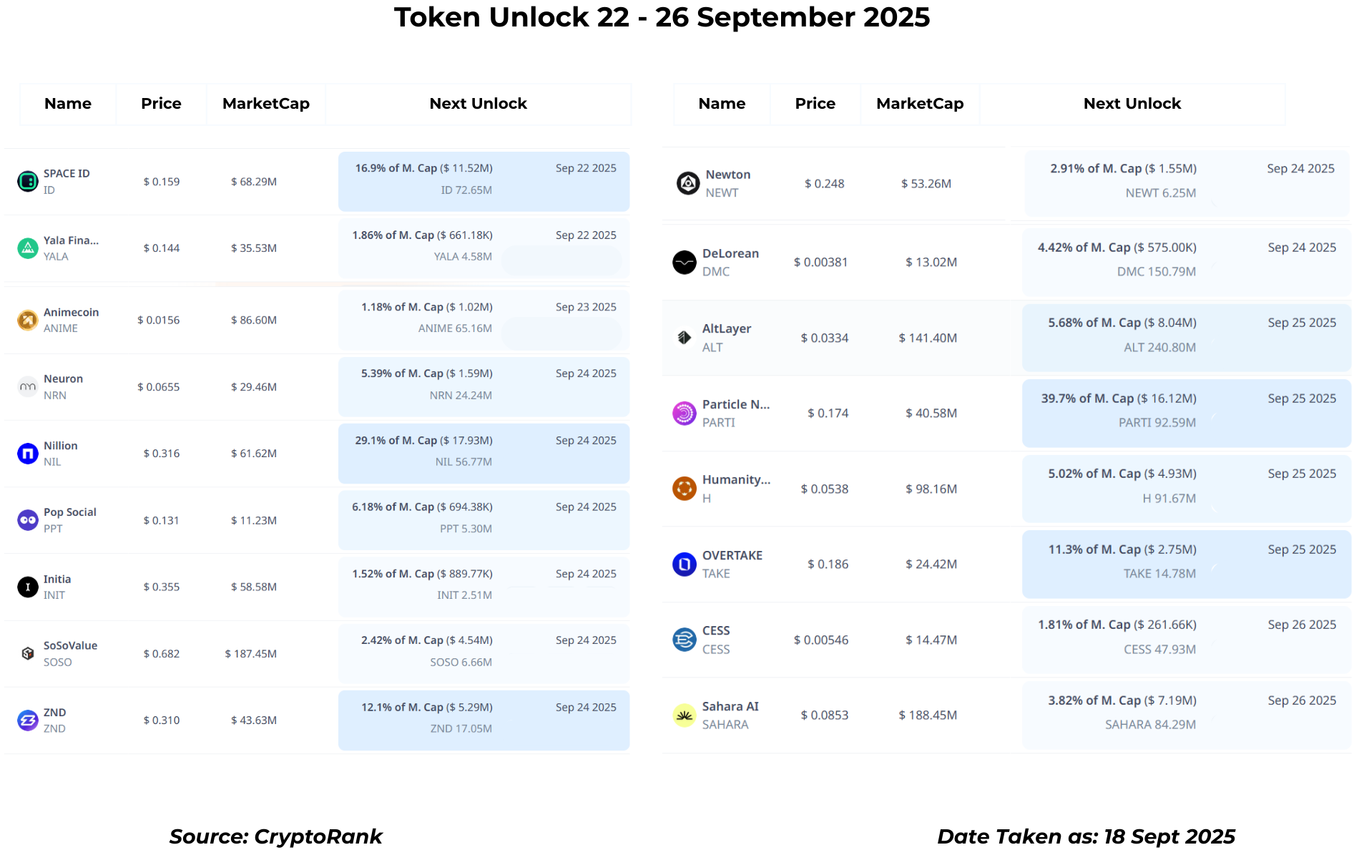1354x860 pixels.
Task: Click the CESS Sep 26 2025 unlock date
Action: point(1302,625)
